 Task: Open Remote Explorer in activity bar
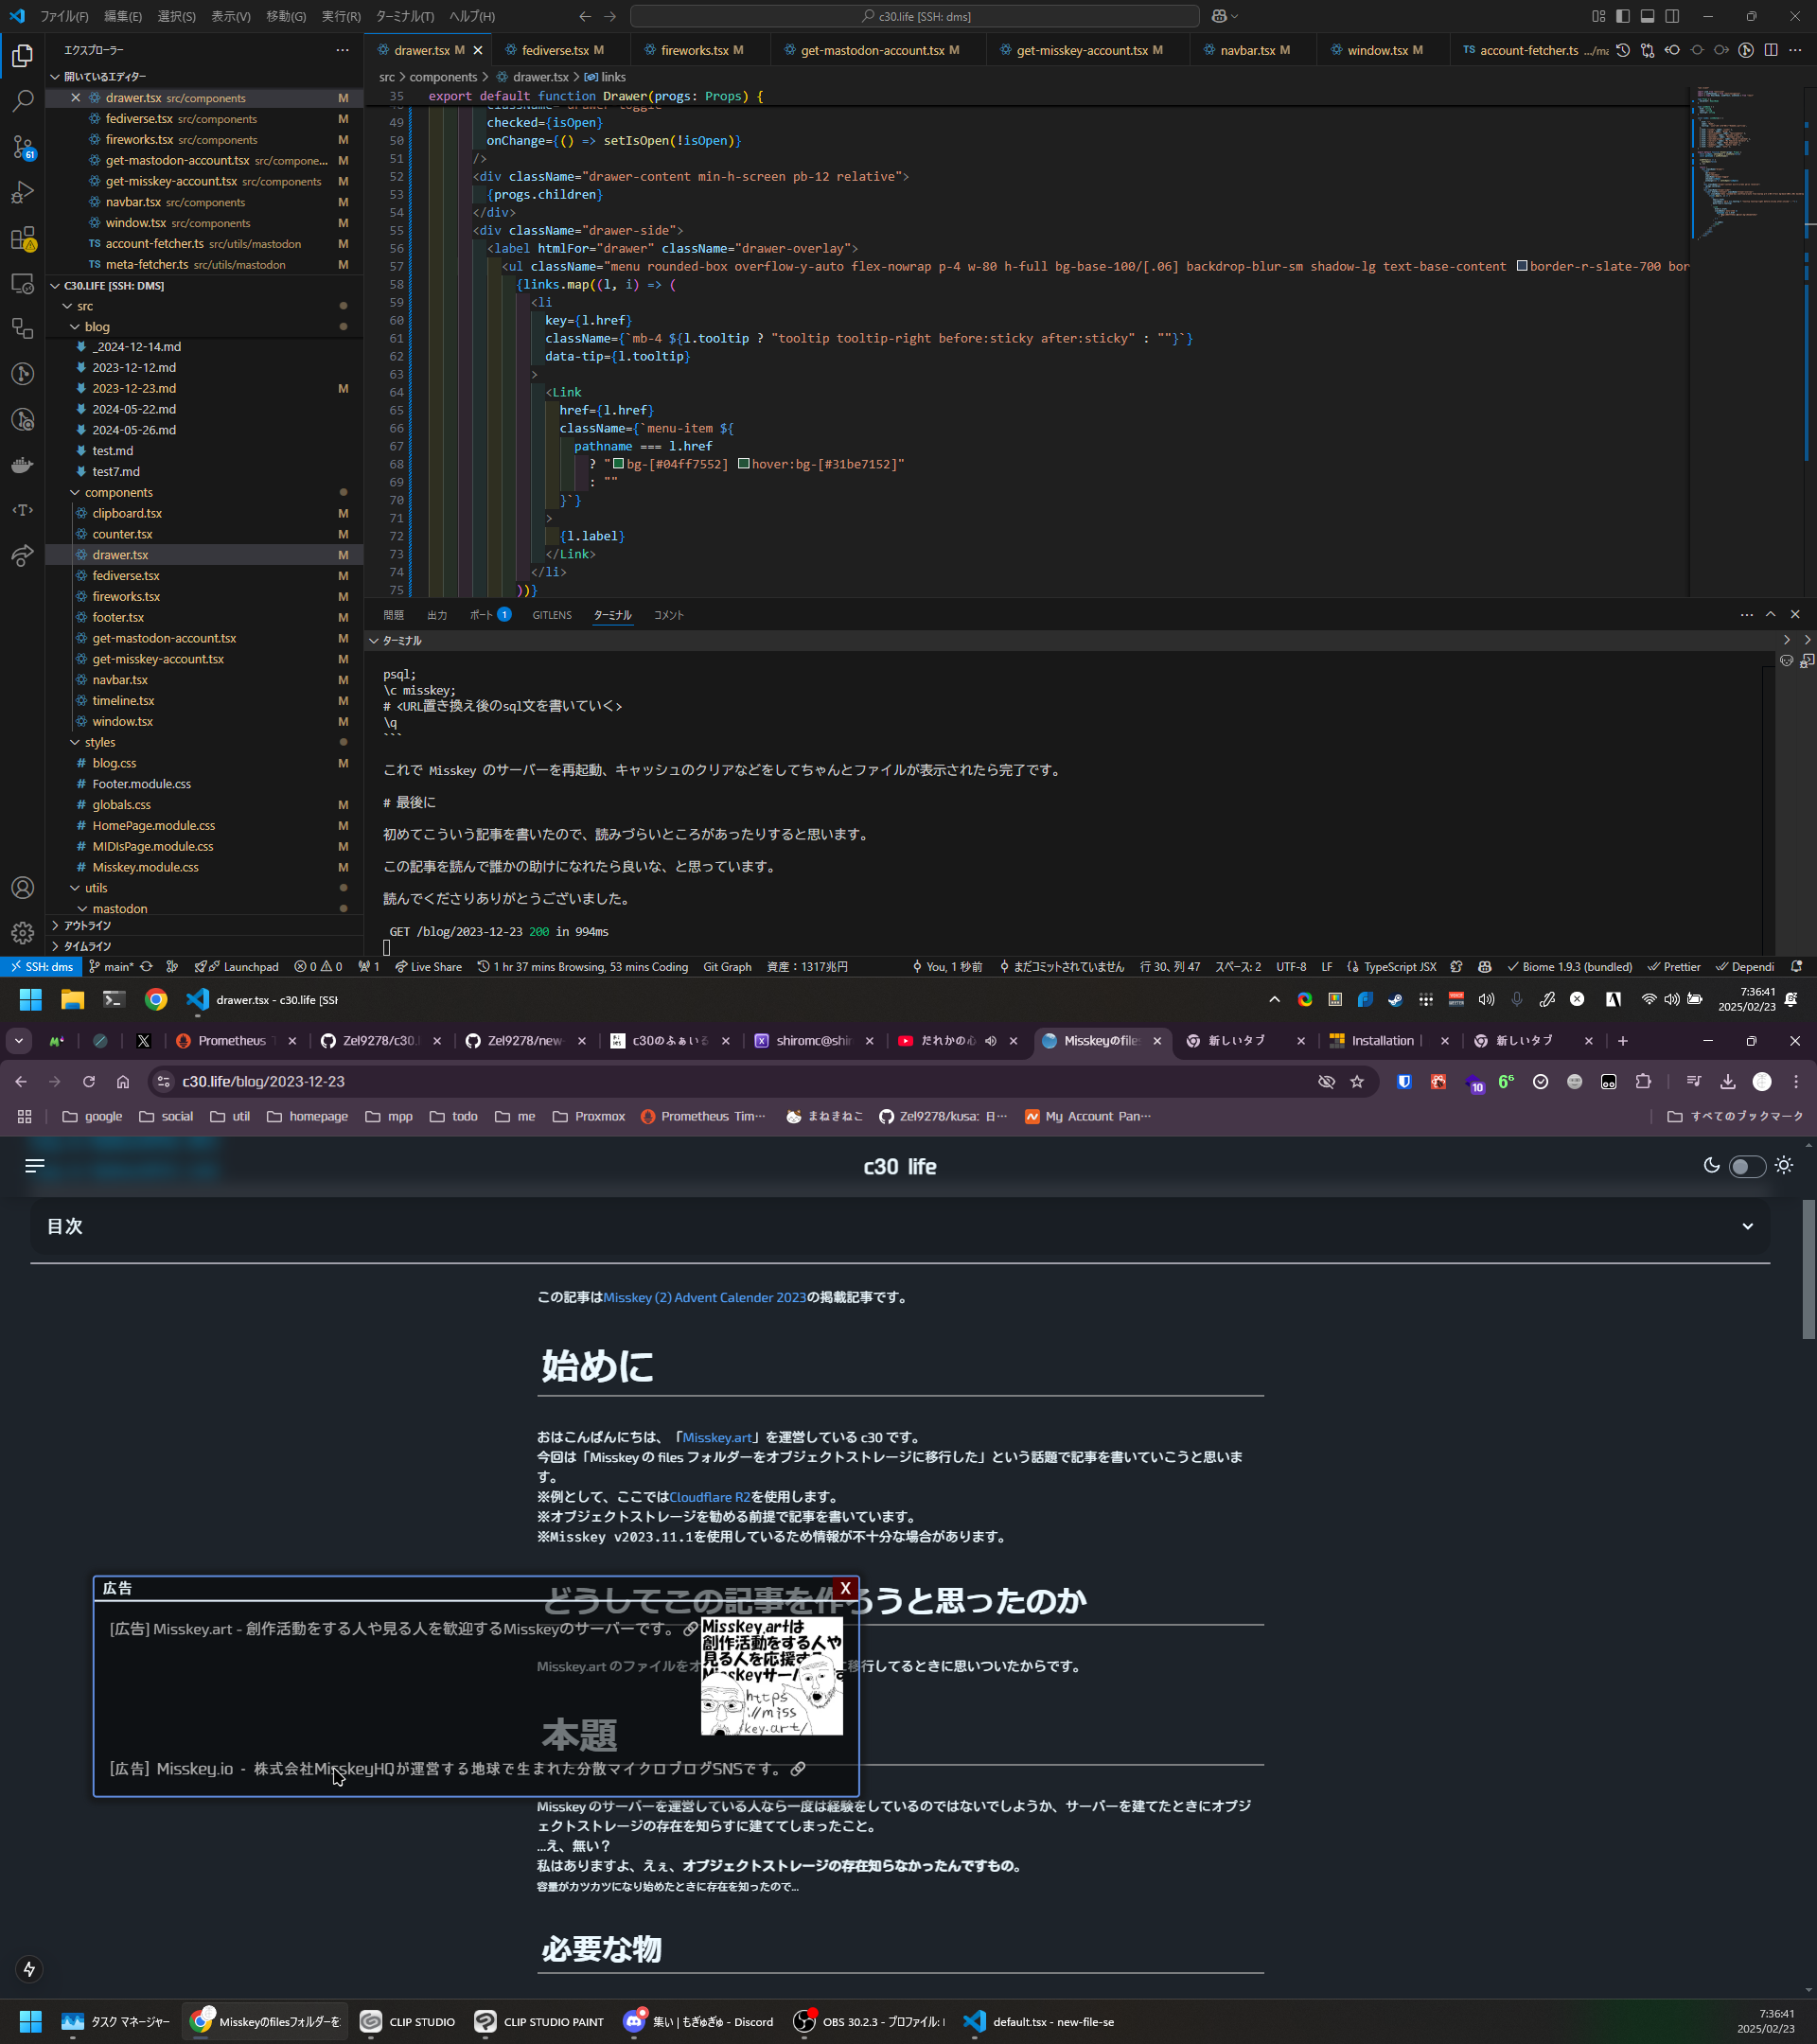(22, 283)
